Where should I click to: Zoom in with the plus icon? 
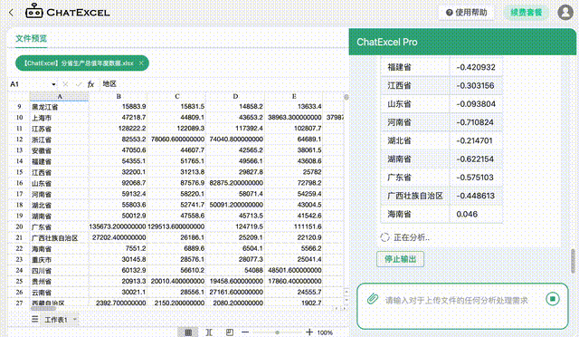(309, 332)
